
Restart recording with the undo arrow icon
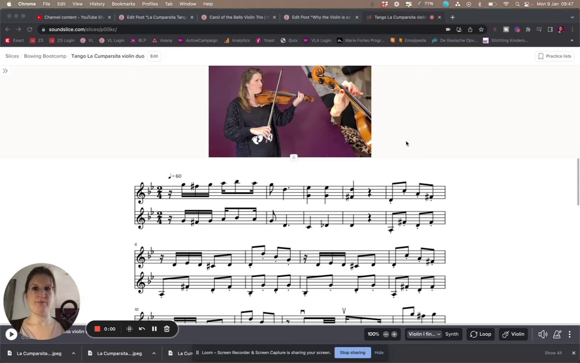[x=141, y=329]
